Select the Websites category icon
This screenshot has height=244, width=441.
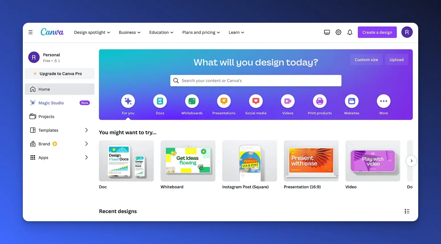(x=351, y=101)
